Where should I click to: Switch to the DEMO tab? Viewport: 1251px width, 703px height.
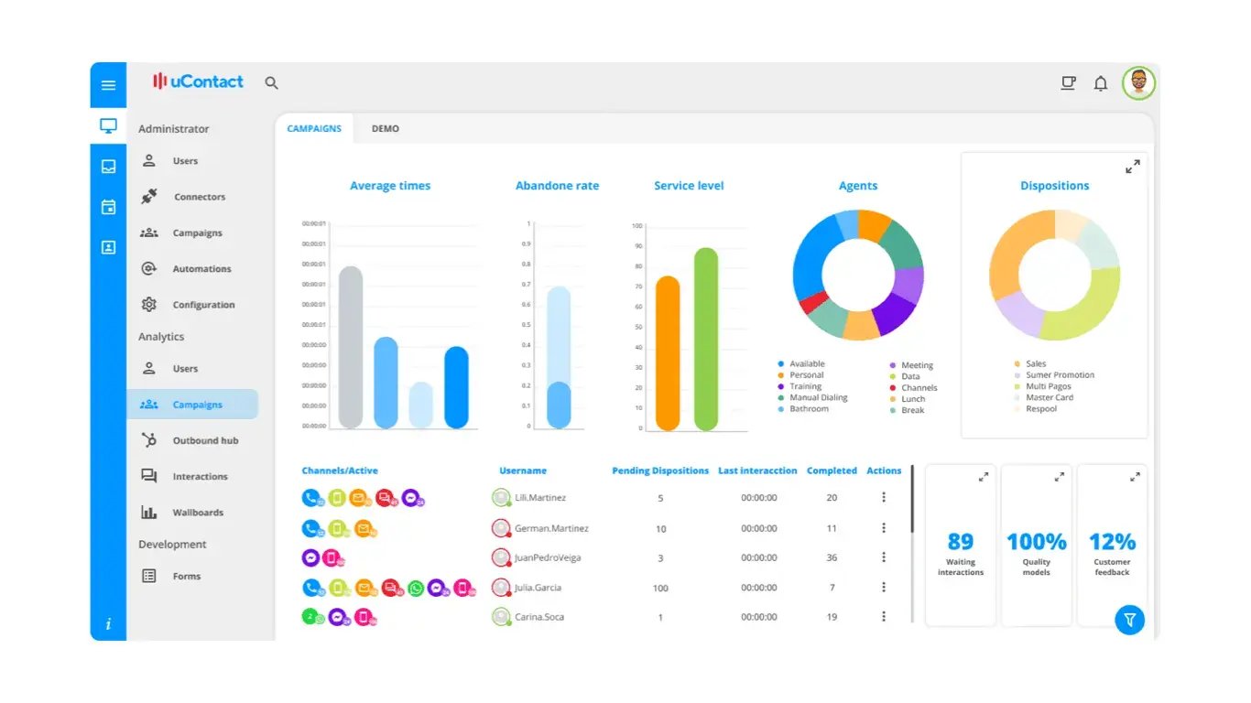(x=386, y=129)
